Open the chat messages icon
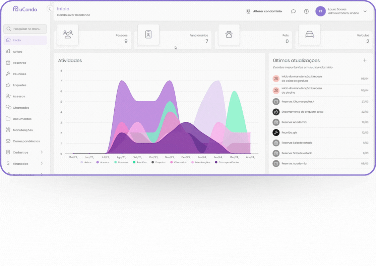 point(293,11)
